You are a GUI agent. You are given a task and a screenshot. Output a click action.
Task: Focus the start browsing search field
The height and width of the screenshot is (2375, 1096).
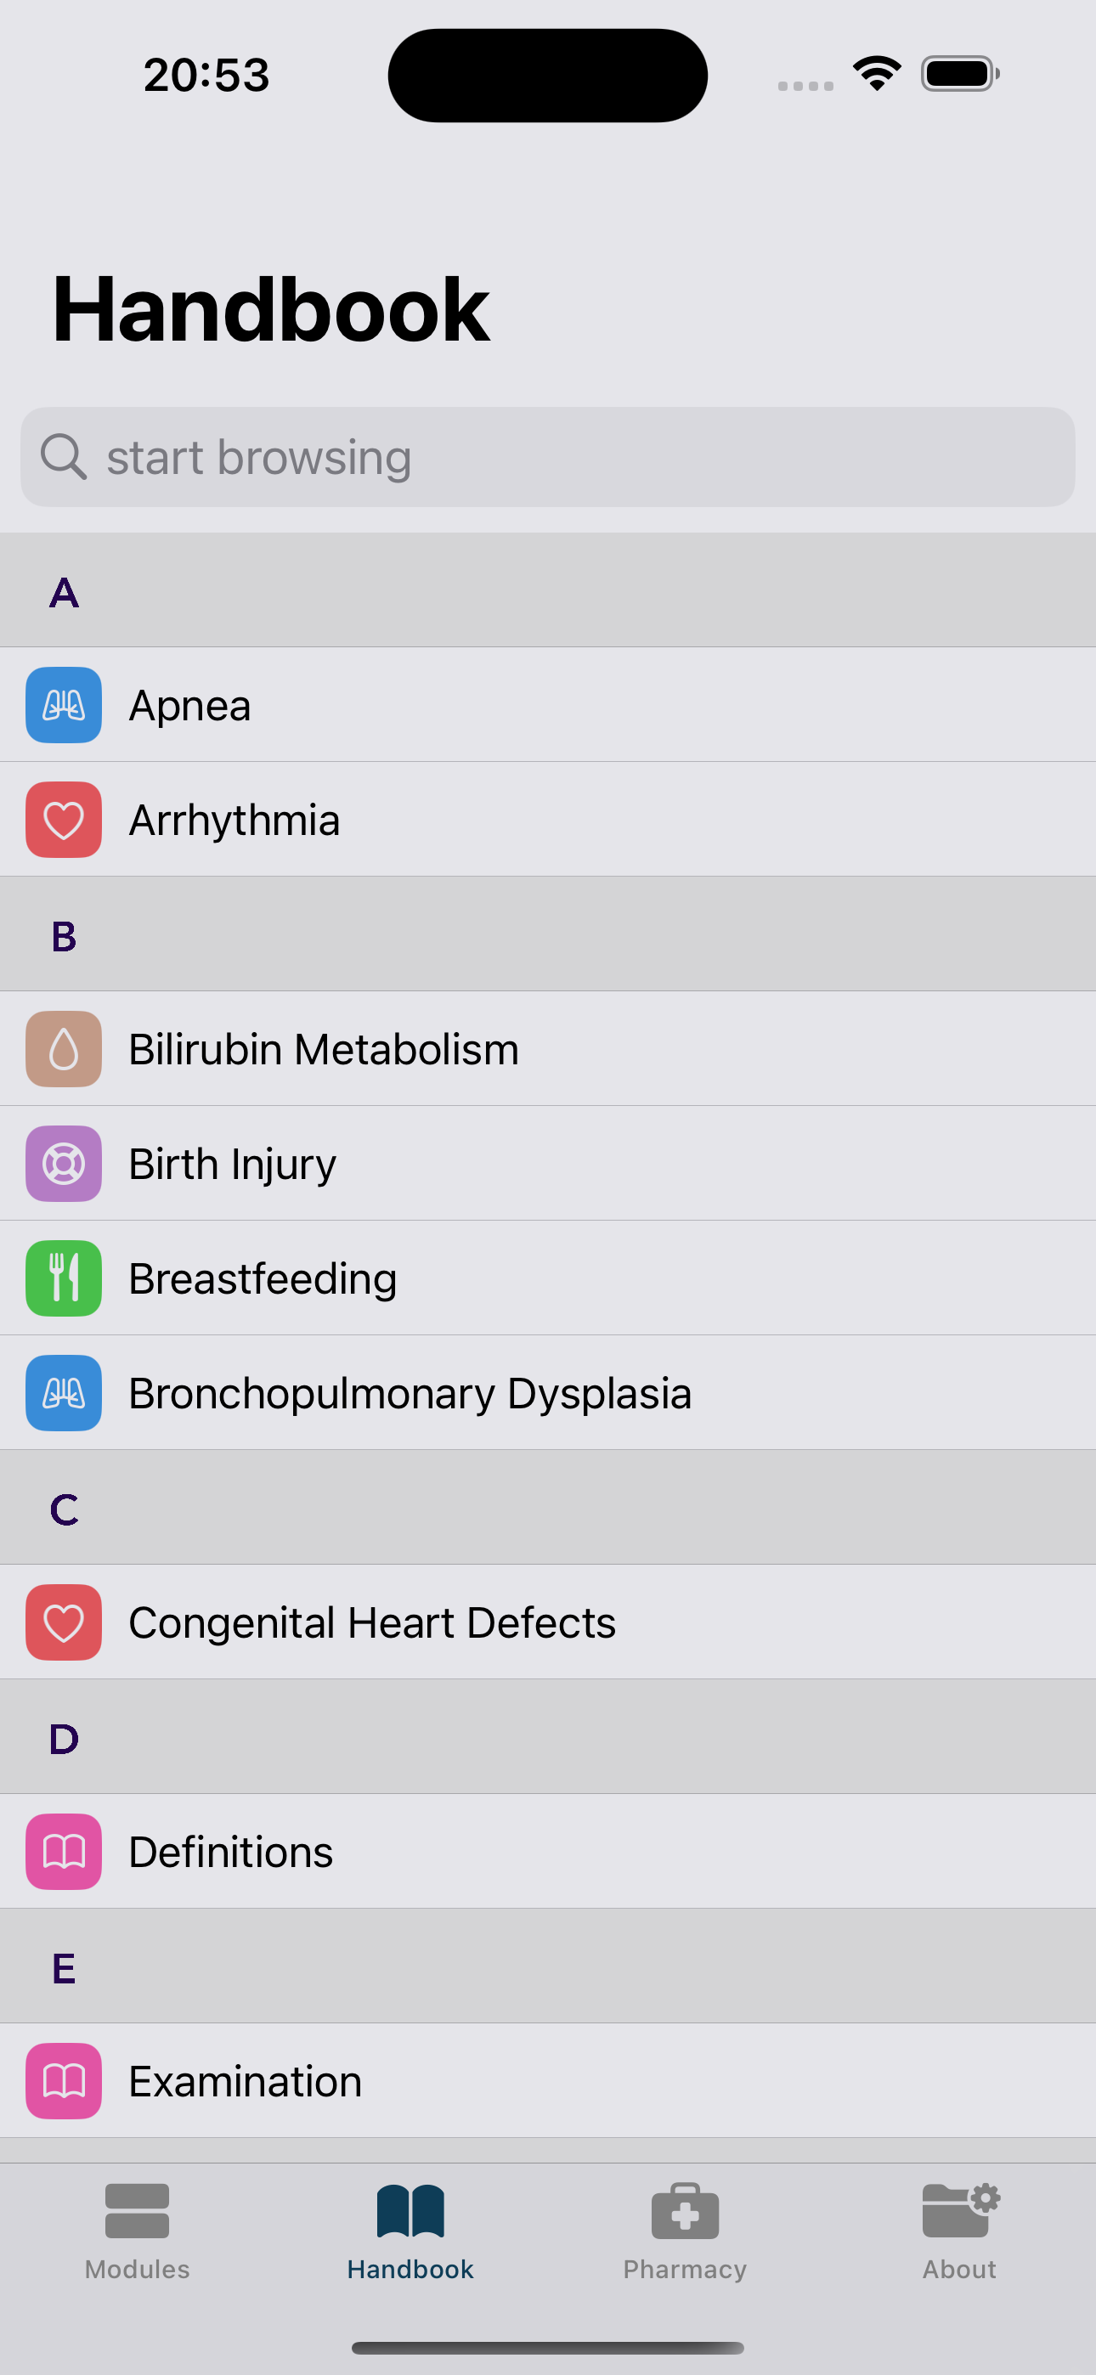(548, 457)
